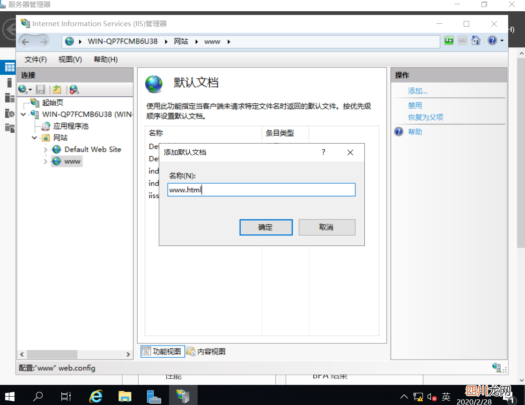Click the IIS Manager taskbar icon
The height and width of the screenshot is (405, 525).
(183, 397)
